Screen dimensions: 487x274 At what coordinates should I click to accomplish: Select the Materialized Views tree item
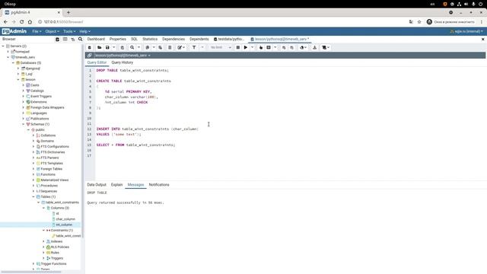(54, 180)
